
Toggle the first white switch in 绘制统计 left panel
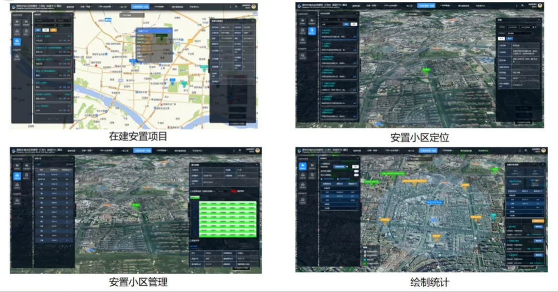(x=355, y=167)
